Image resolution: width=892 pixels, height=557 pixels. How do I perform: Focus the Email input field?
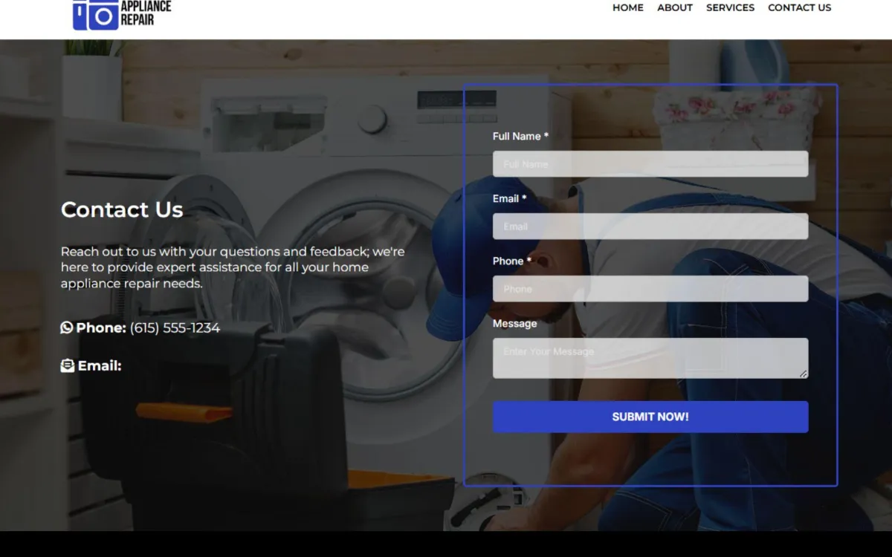coord(650,227)
